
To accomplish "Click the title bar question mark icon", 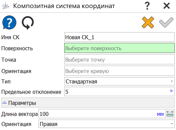I will (147, 6).
